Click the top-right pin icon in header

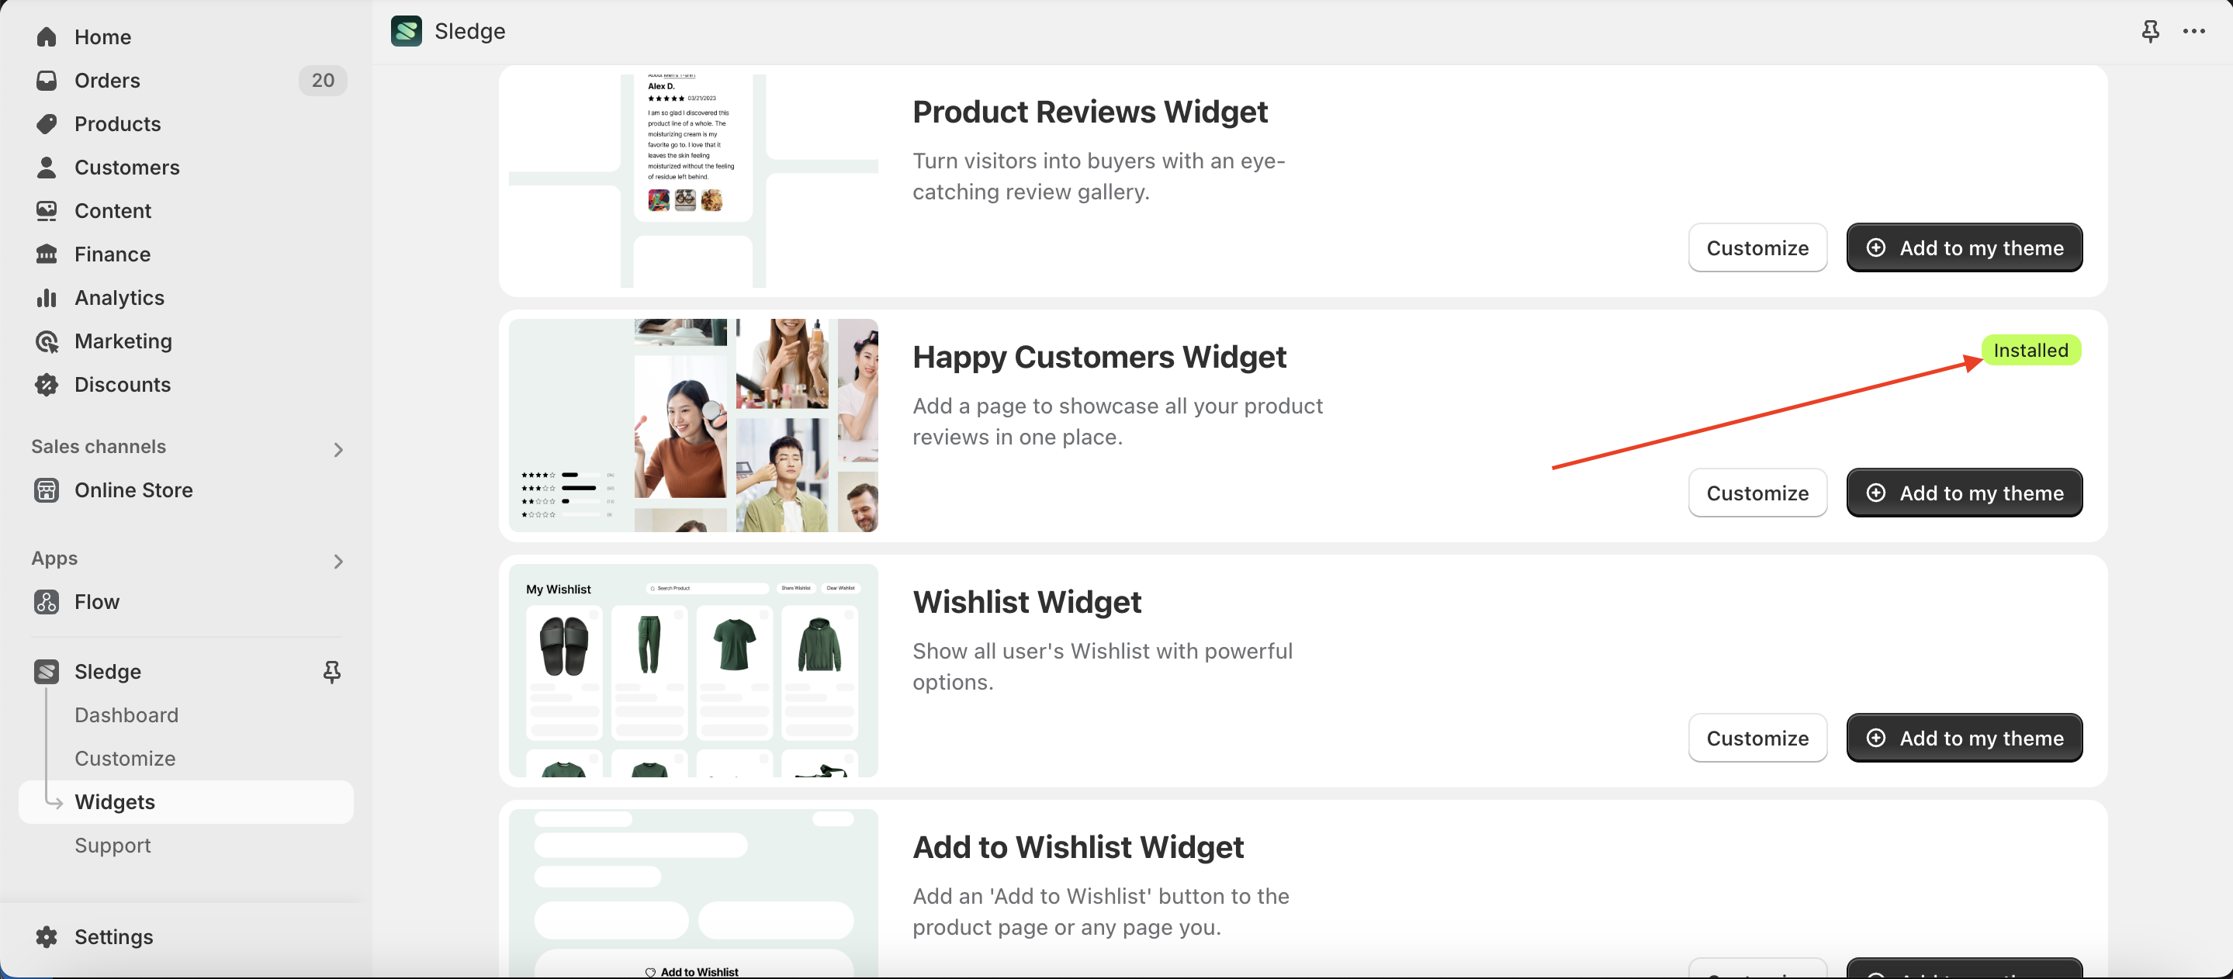(2150, 31)
